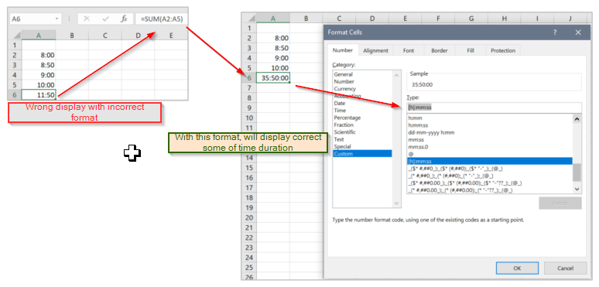The image size is (599, 287).
Task: Select cell 10:00 in the formula-bar worksheet
Action: pos(39,85)
